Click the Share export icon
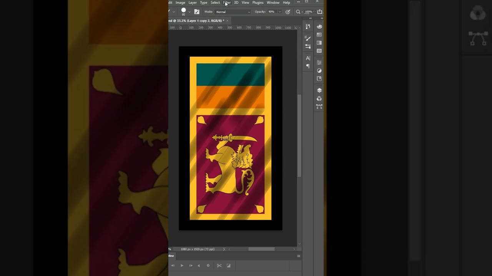Viewport: 492px width, 276px height. click(319, 12)
